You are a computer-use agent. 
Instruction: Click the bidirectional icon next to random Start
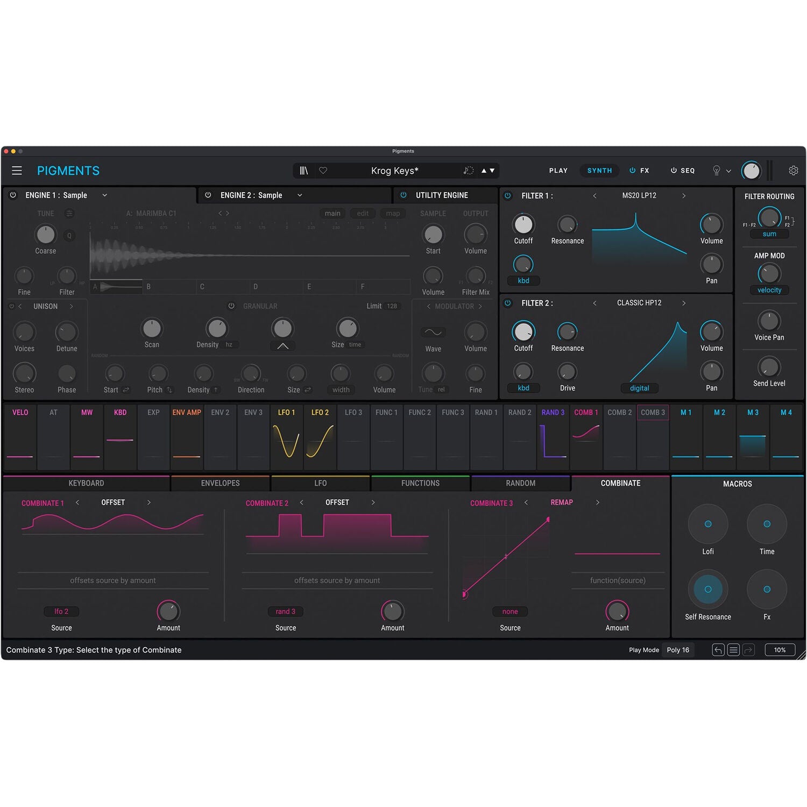(x=126, y=390)
